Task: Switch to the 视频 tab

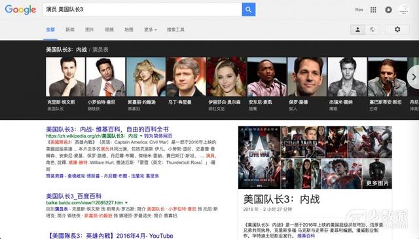Action: pyautogui.click(x=109, y=29)
